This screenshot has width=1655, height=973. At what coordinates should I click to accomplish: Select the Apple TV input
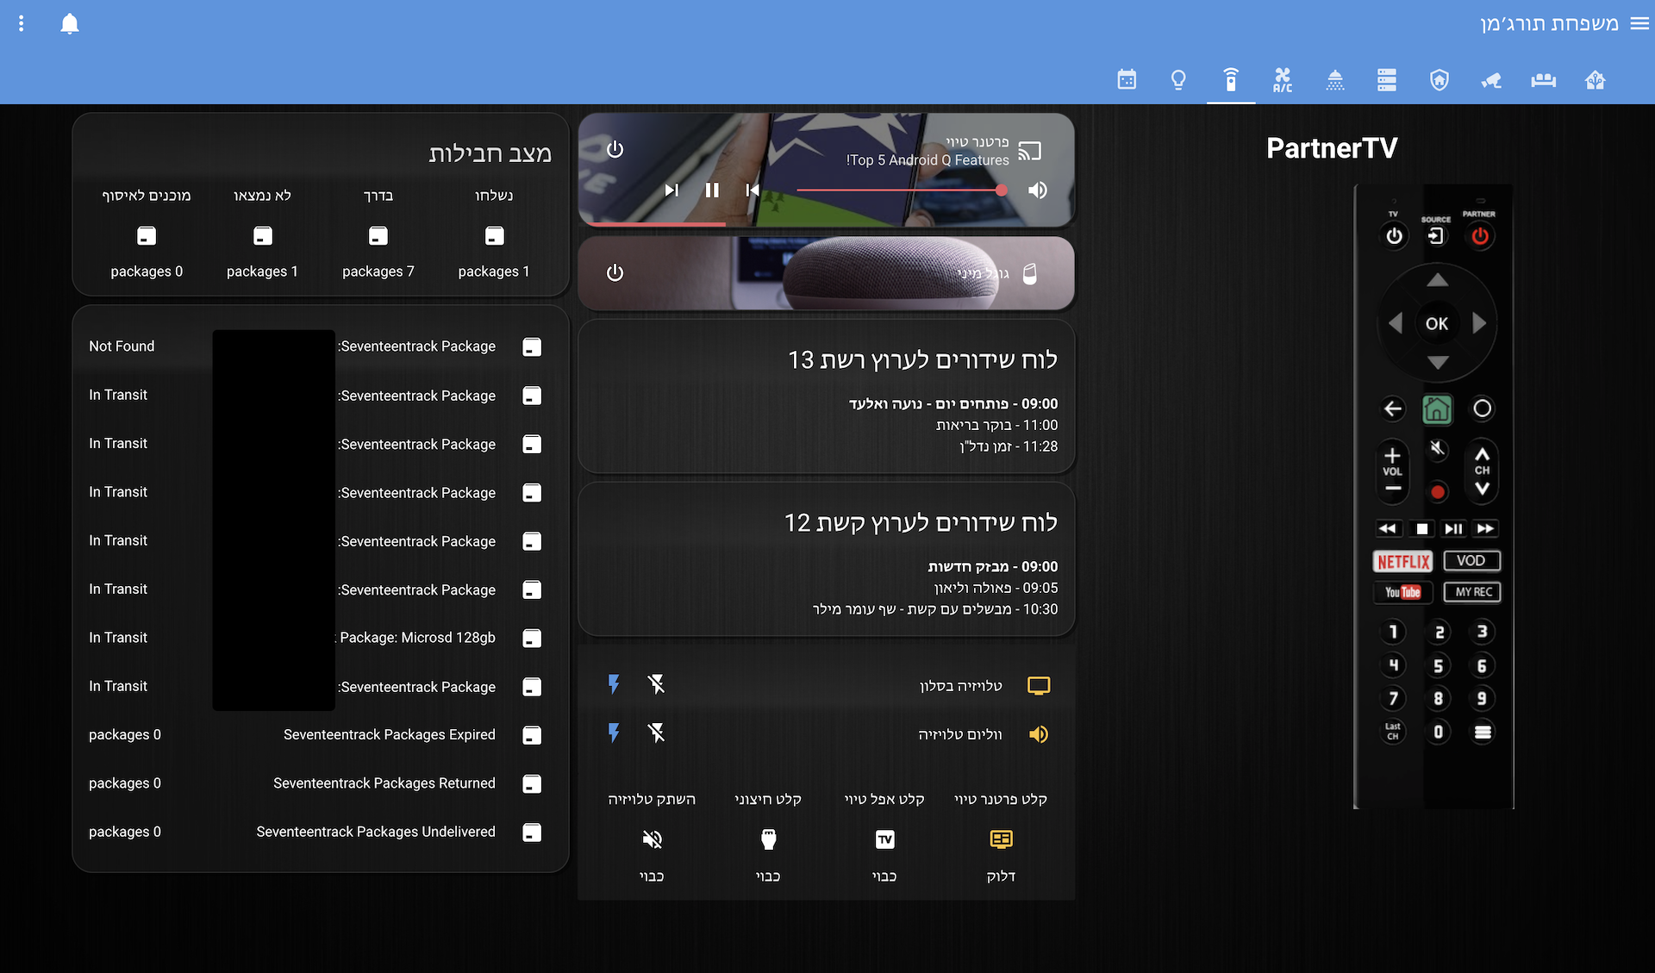pos(884,839)
